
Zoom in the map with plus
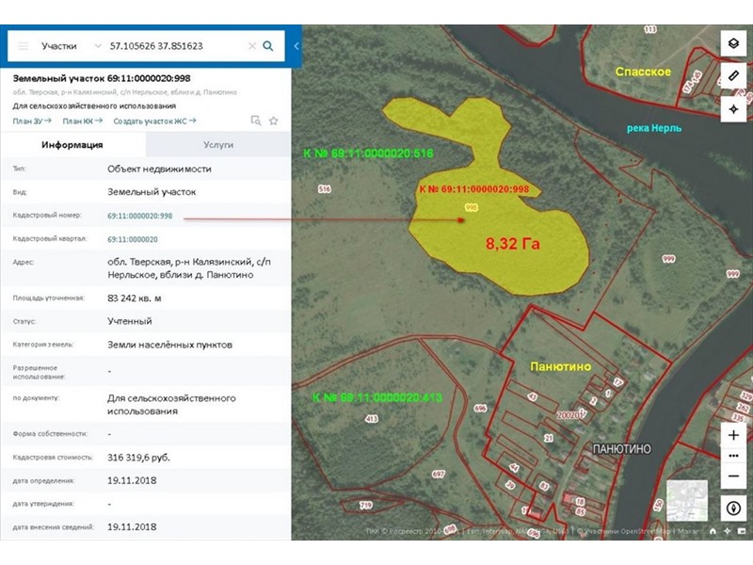733,436
